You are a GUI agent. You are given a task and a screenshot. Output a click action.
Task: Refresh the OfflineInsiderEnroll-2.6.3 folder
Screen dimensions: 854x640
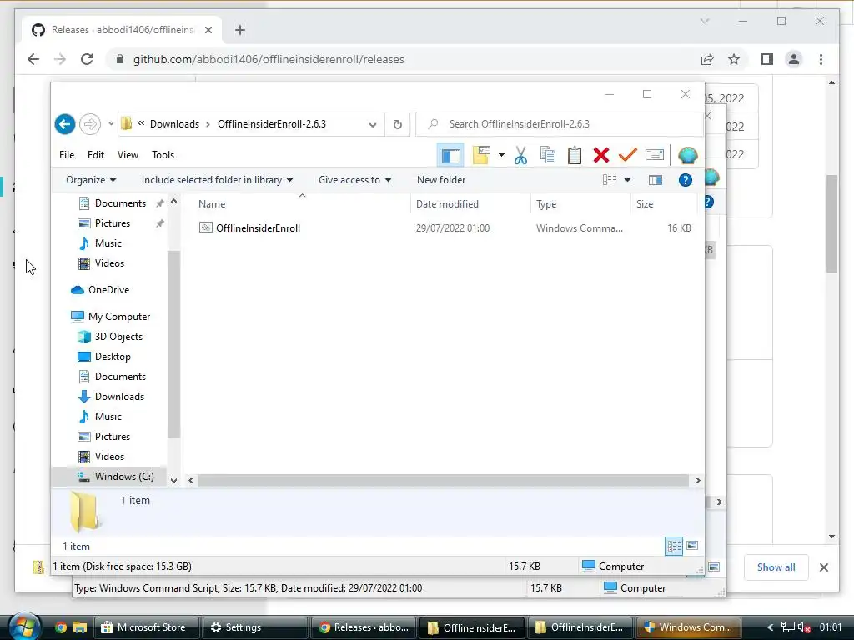(x=398, y=125)
